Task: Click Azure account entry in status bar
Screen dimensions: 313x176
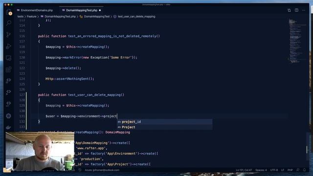Action: pos(102,170)
